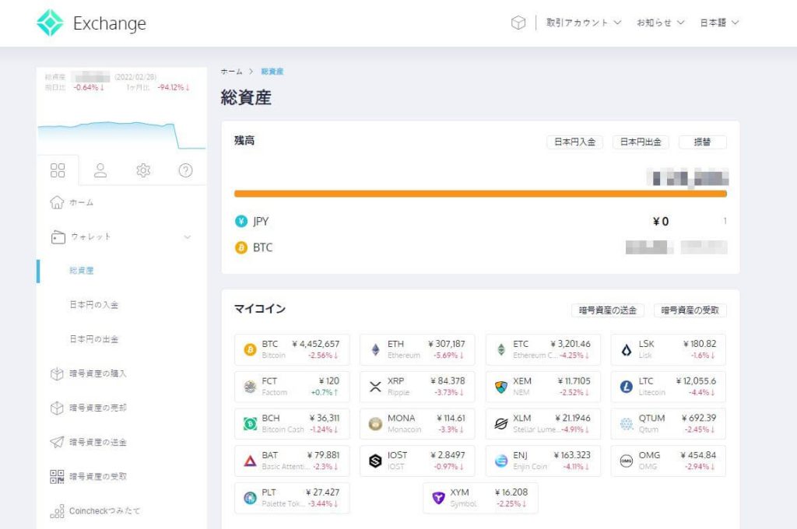
Task: Click the Coincheckつみたて blocks icon
Action: [57, 510]
